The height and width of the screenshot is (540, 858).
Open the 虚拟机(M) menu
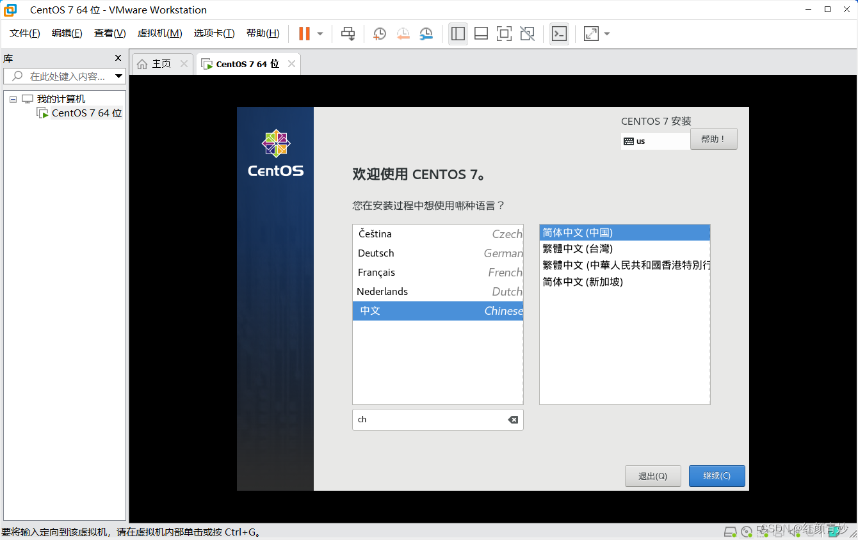coord(160,33)
